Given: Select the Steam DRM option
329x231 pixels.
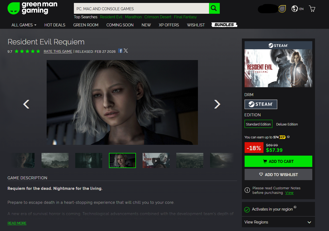Looking at the screenshot, I should pyautogui.click(x=261, y=104).
